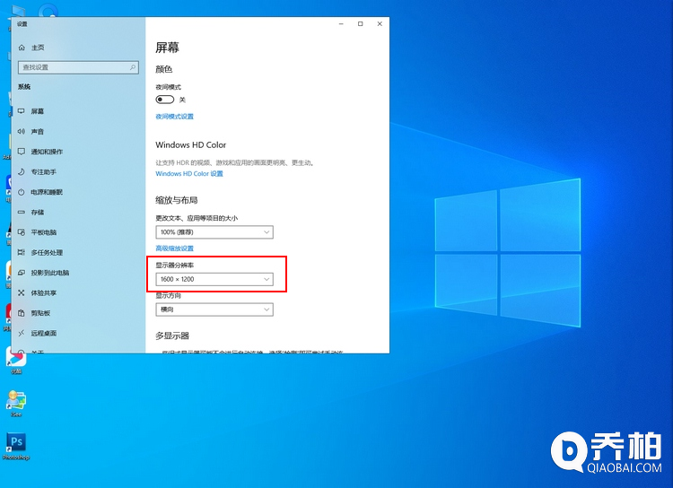Click the 颜色 section heading
The width and height of the screenshot is (673, 488).
tap(163, 69)
